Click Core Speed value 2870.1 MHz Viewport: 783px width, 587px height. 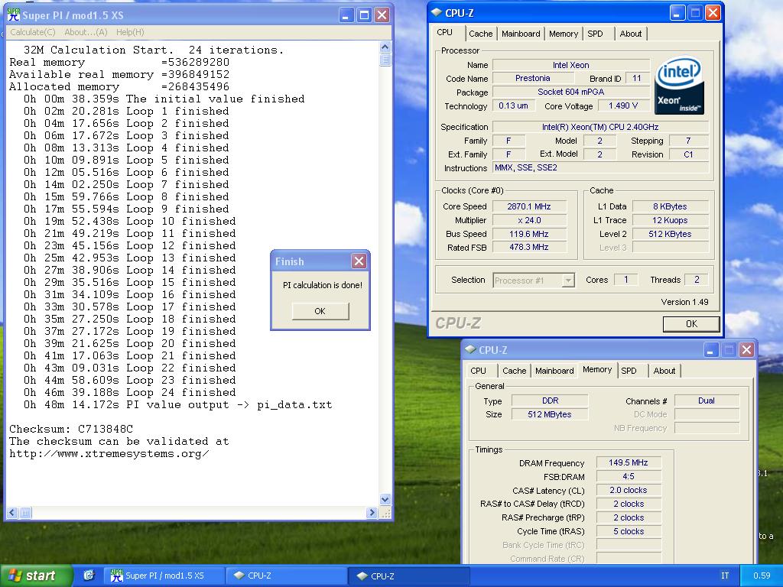tap(529, 206)
